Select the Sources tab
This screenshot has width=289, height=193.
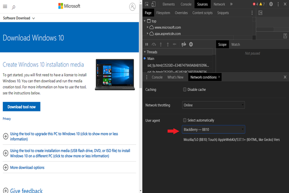pyautogui.click(x=202, y=4)
